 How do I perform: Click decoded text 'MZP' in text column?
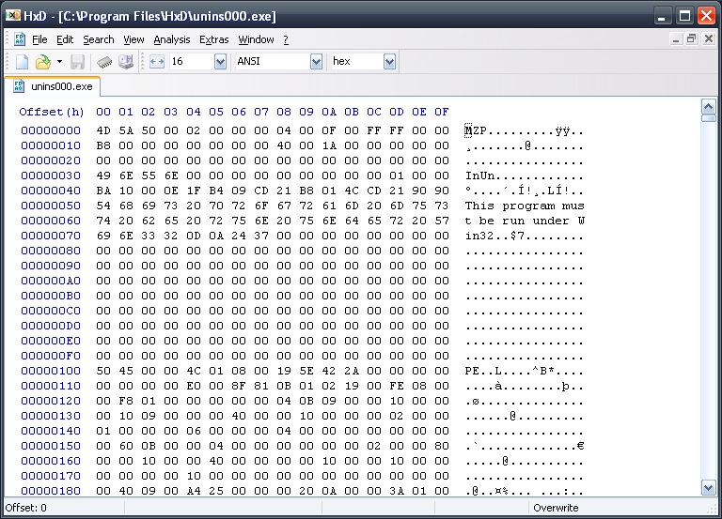click(476, 130)
